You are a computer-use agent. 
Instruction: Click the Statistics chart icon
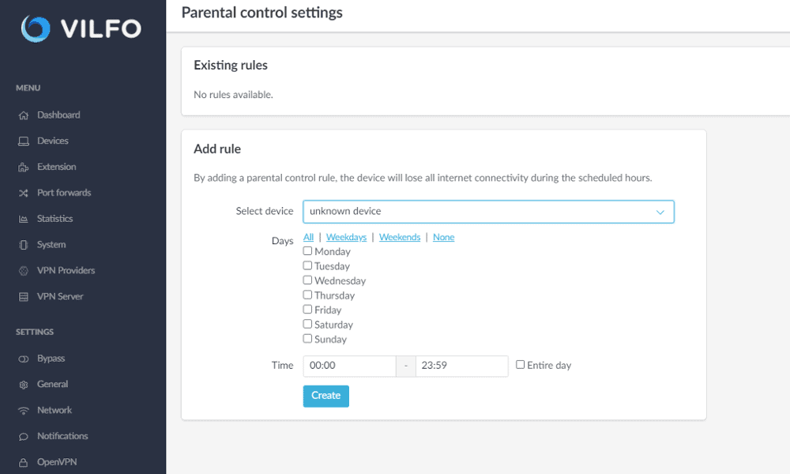point(23,219)
